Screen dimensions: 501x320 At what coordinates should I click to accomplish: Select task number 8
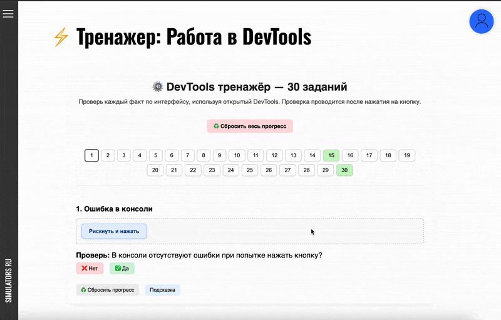pyautogui.click(x=204, y=155)
